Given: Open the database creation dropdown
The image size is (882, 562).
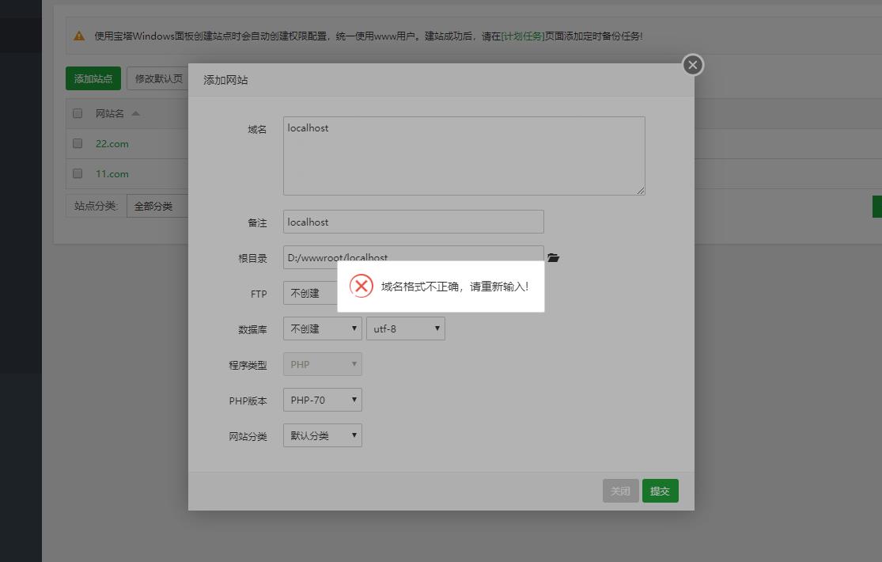Looking at the screenshot, I should tap(322, 328).
